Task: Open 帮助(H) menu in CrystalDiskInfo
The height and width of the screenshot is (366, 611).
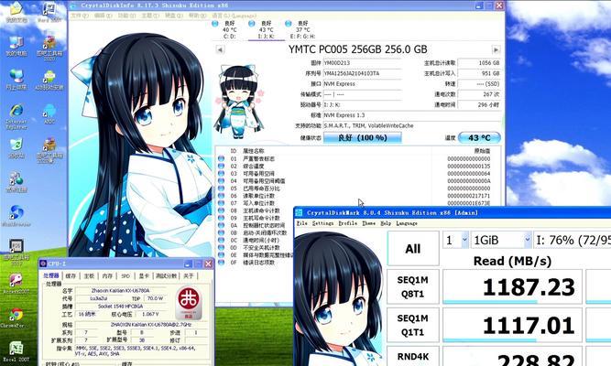Action: tap(197, 16)
